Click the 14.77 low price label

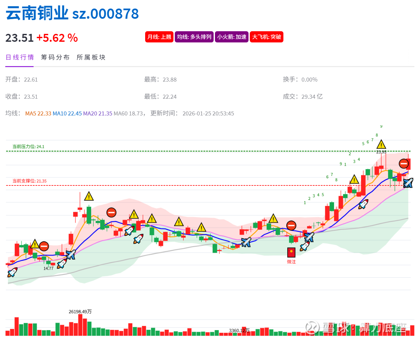48,268
